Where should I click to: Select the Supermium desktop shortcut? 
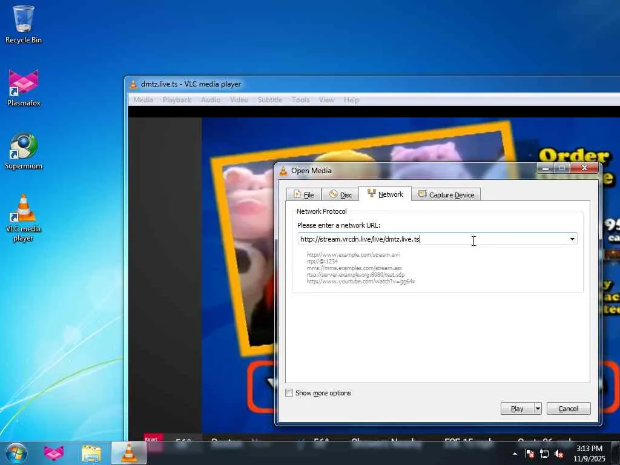point(24,151)
